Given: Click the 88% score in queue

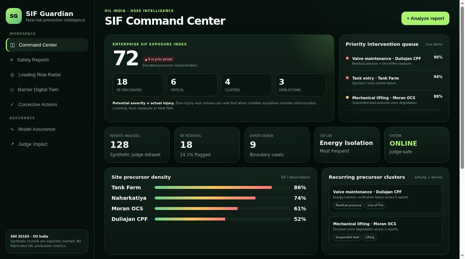Looking at the screenshot, I should click(x=438, y=97).
